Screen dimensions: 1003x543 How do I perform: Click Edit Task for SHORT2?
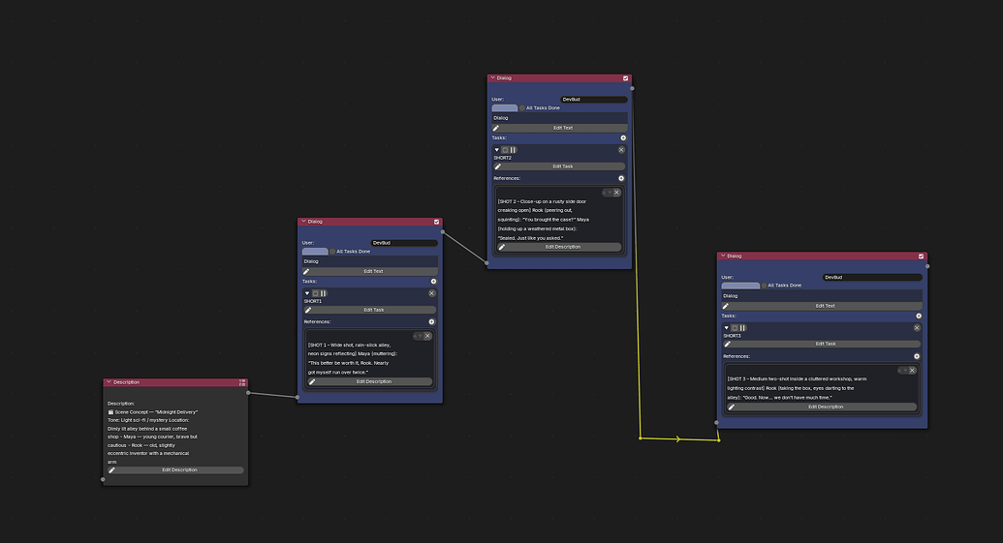tap(560, 166)
